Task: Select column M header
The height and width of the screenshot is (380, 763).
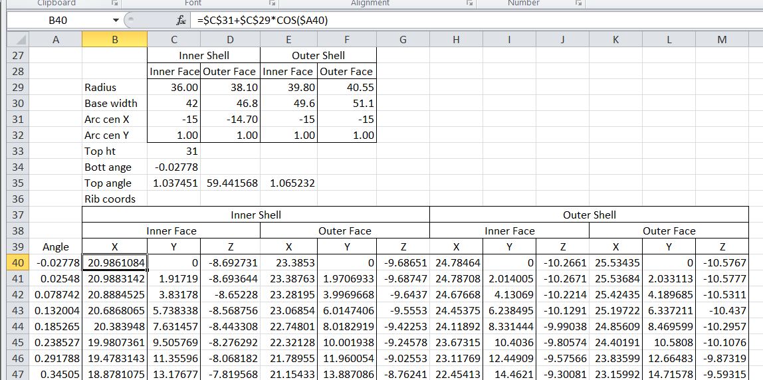Action: (722, 40)
